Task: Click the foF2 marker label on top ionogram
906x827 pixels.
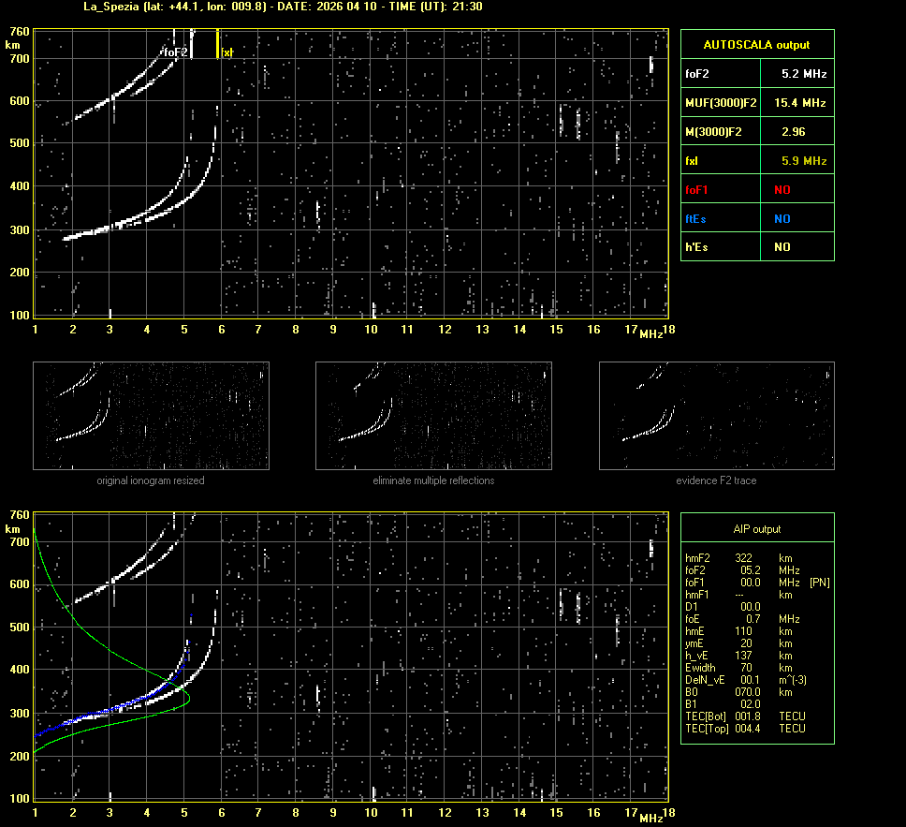Action: (175, 52)
